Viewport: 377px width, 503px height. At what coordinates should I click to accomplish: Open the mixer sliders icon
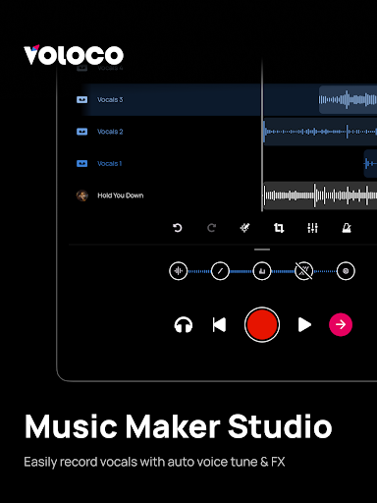click(312, 228)
